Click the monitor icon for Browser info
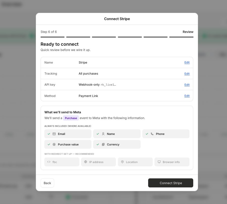 159,162
